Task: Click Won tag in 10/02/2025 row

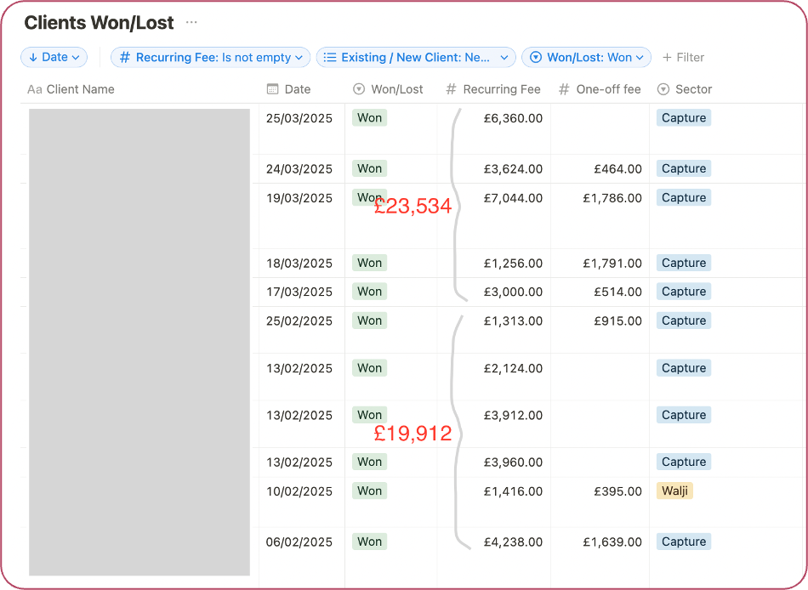Action: (369, 491)
